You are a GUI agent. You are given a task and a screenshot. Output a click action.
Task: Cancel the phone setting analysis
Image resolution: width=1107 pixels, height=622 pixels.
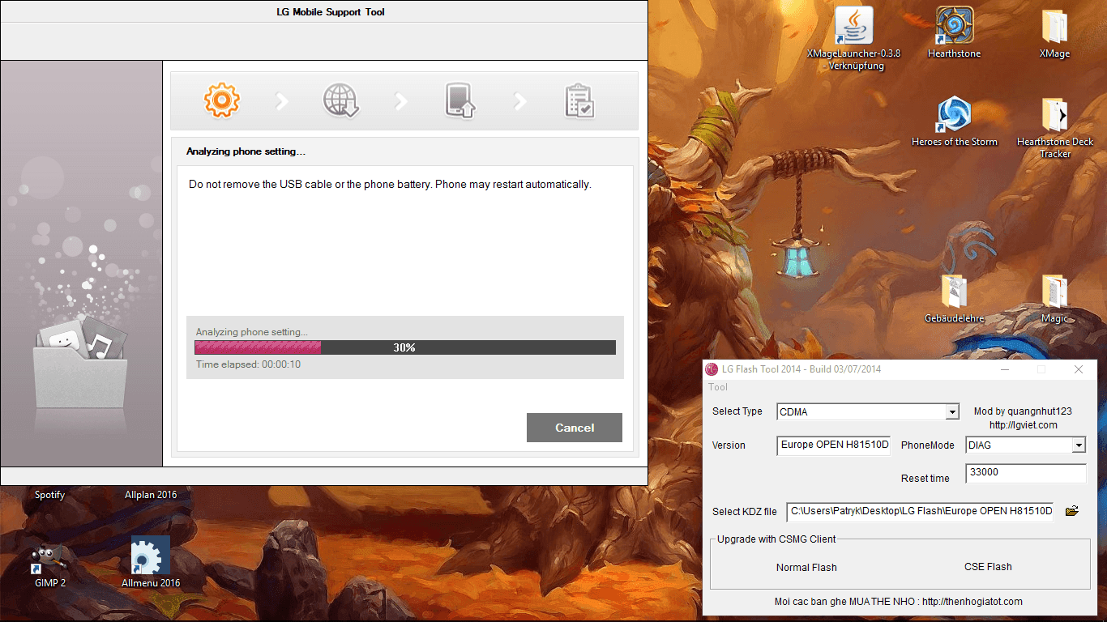(575, 428)
